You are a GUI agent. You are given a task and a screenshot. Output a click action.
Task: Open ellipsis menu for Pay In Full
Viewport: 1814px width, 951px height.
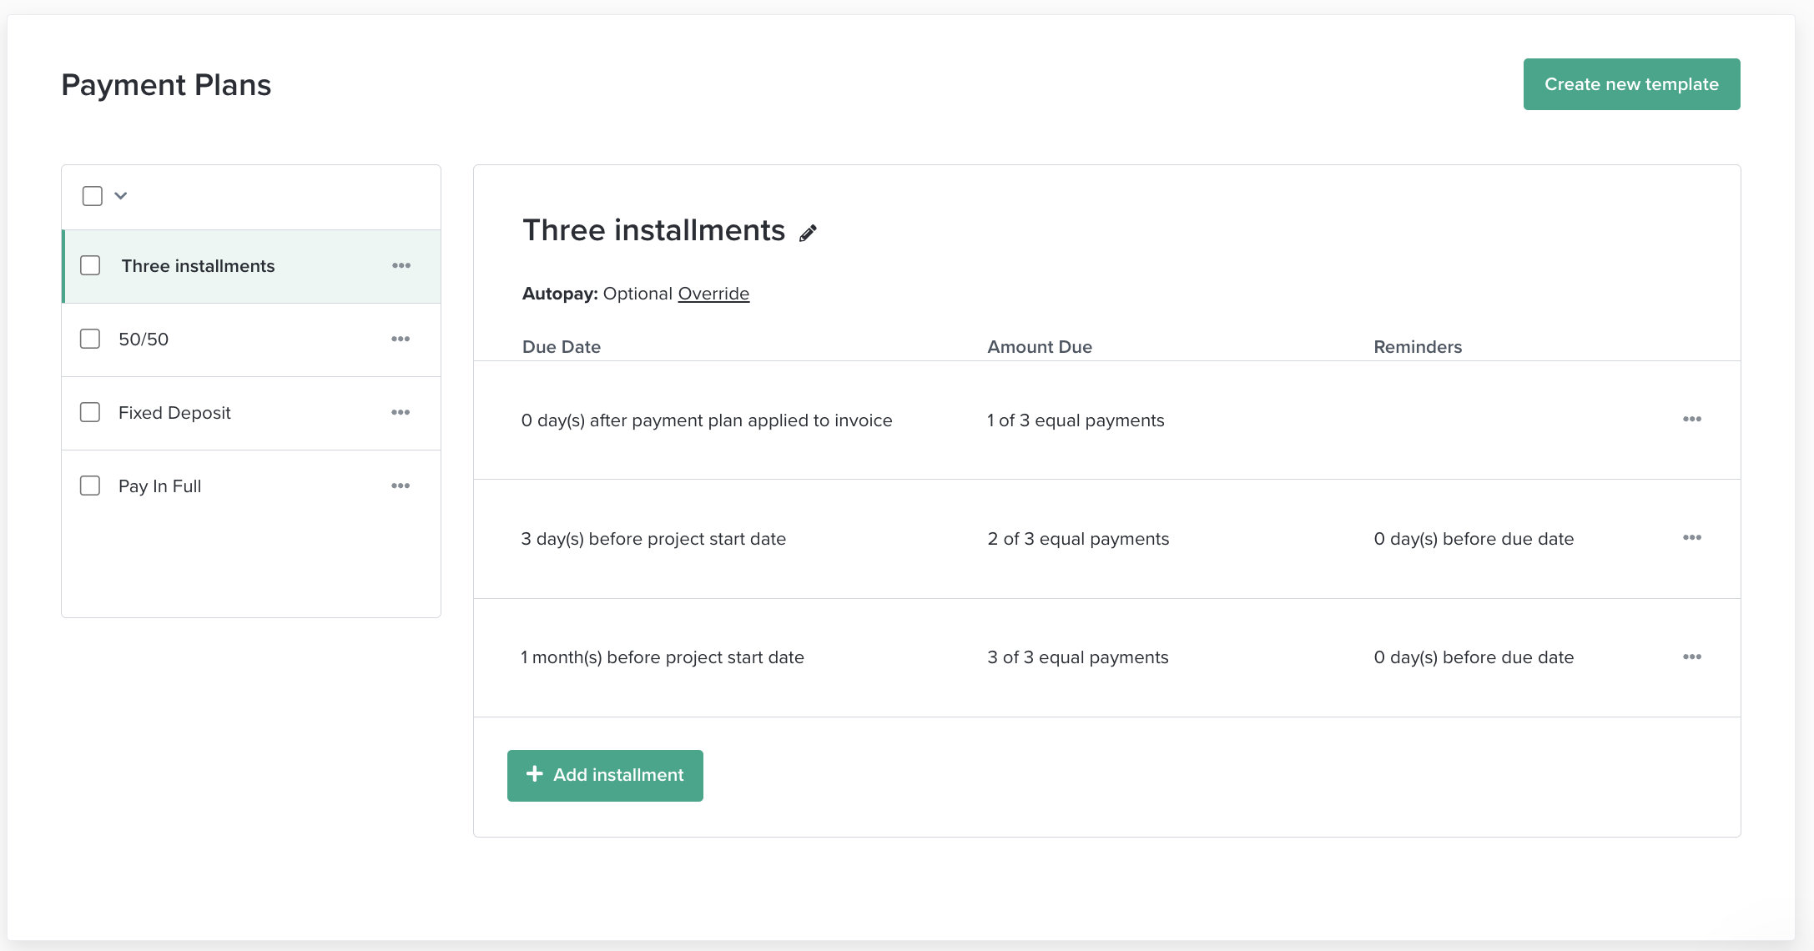tap(401, 486)
